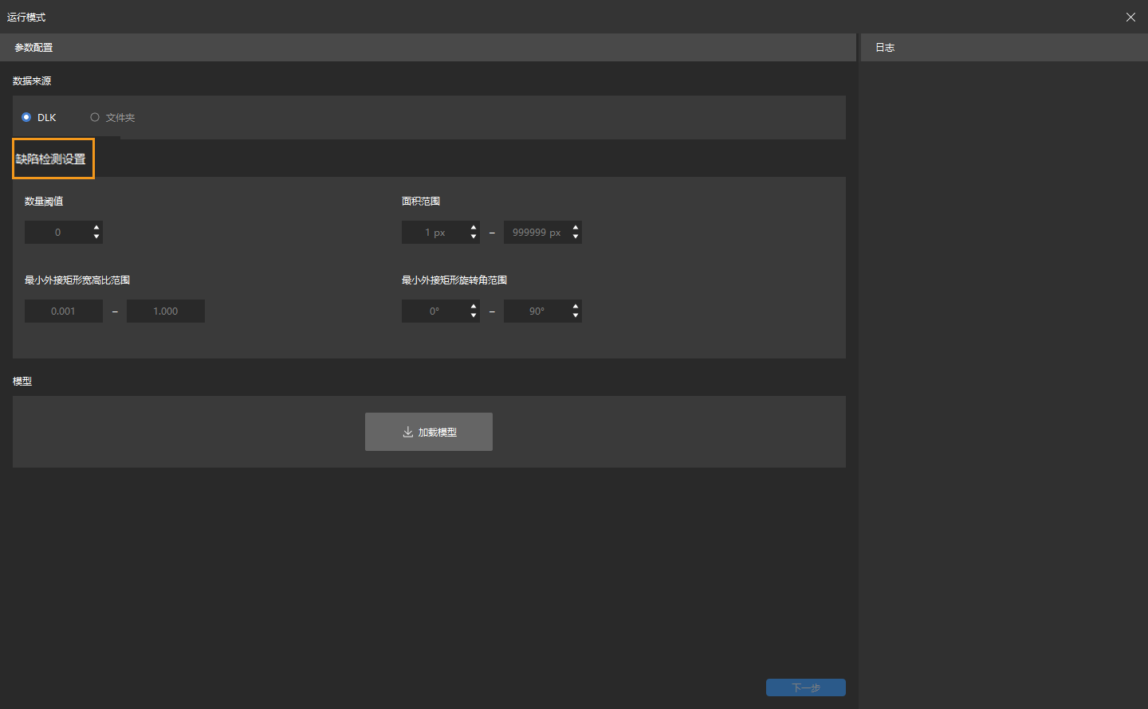
Task: Click the 最小外接矩形旋转角范围 label
Action: [454, 280]
